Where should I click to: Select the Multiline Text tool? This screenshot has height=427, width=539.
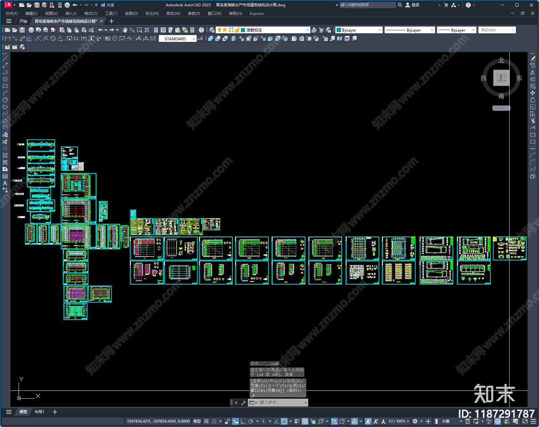pos(5,183)
